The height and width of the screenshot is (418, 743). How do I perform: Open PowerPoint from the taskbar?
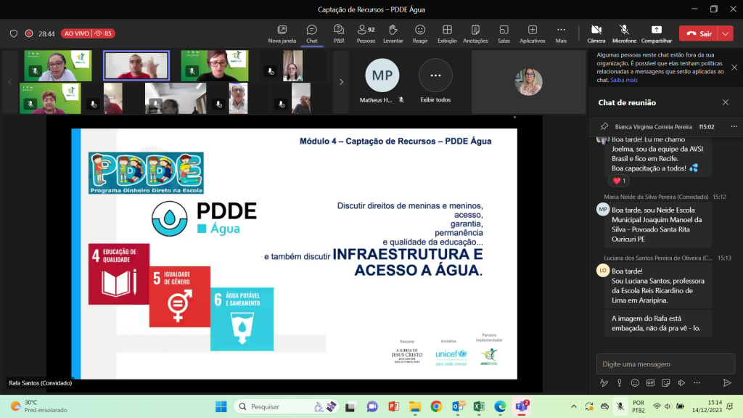(x=393, y=406)
